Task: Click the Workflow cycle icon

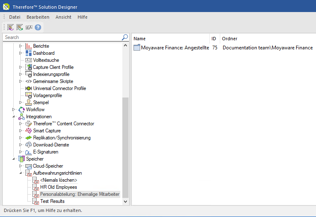Action: (22, 110)
